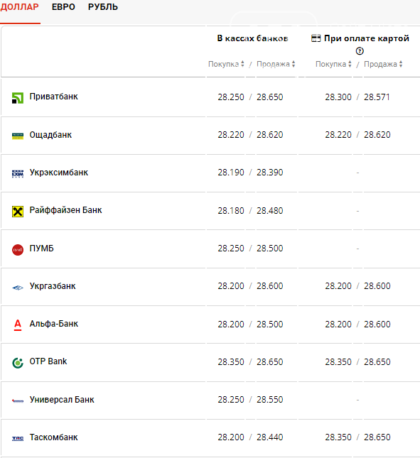Click the ПУМБ red circle logo
The width and height of the screenshot is (420, 458).
(18, 250)
